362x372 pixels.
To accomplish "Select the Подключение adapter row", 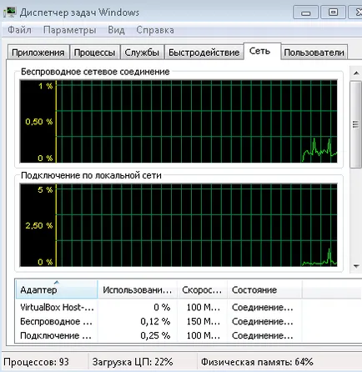I will [158, 335].
